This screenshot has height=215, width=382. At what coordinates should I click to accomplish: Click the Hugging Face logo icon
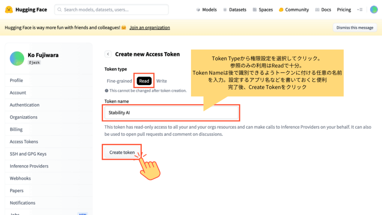coord(9,10)
